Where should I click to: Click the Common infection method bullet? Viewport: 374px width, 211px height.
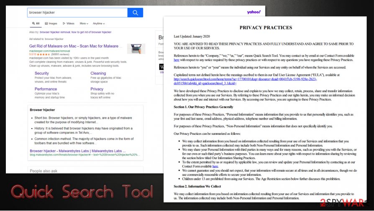pos(84,141)
